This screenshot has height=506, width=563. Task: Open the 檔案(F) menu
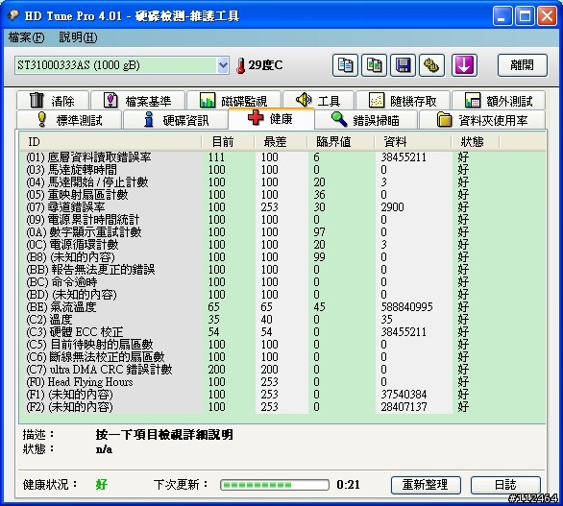[26, 37]
